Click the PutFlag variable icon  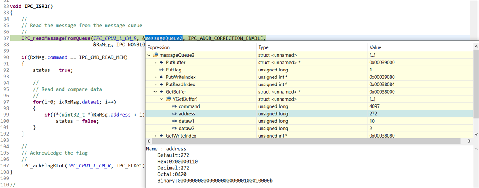click(x=162, y=70)
